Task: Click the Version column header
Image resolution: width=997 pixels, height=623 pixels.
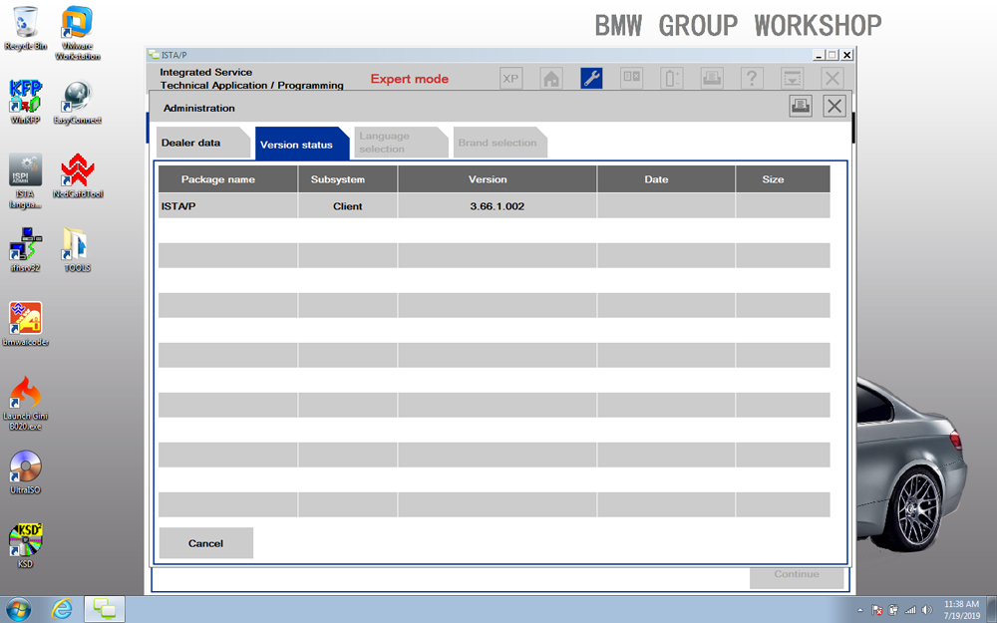Action: [x=498, y=179]
